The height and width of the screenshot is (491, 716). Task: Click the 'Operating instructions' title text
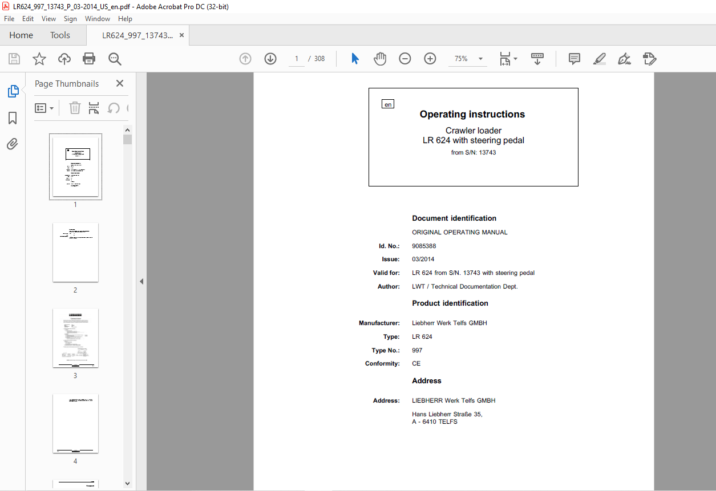click(x=472, y=114)
